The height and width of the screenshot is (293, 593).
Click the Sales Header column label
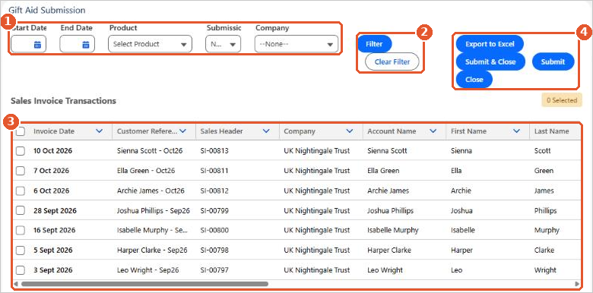(x=222, y=131)
